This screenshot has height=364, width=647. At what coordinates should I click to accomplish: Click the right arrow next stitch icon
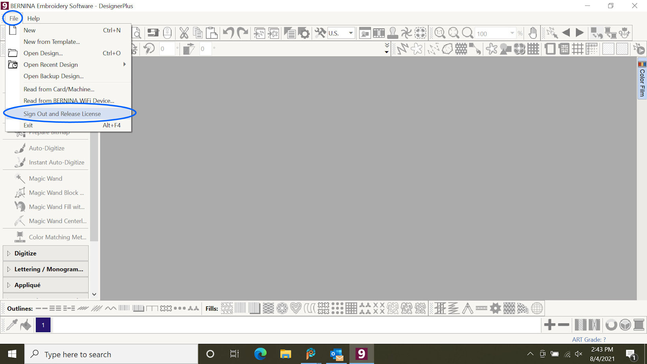(x=580, y=33)
